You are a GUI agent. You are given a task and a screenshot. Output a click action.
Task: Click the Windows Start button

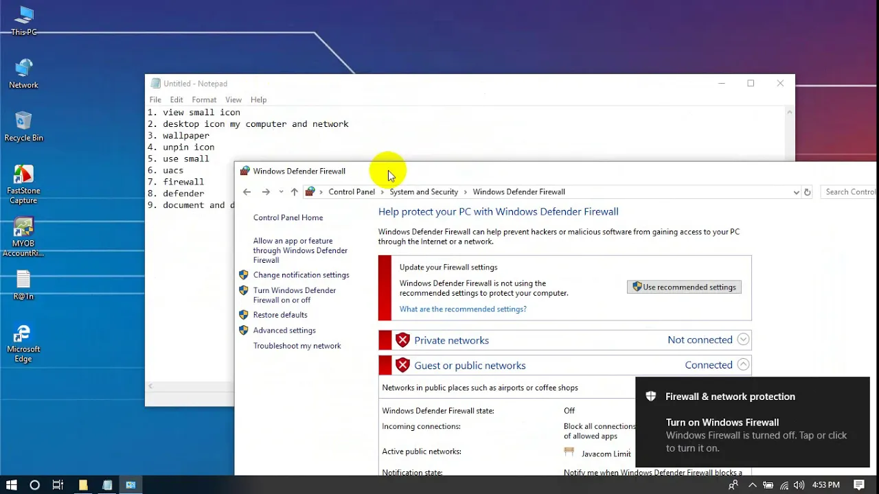pos(11,485)
